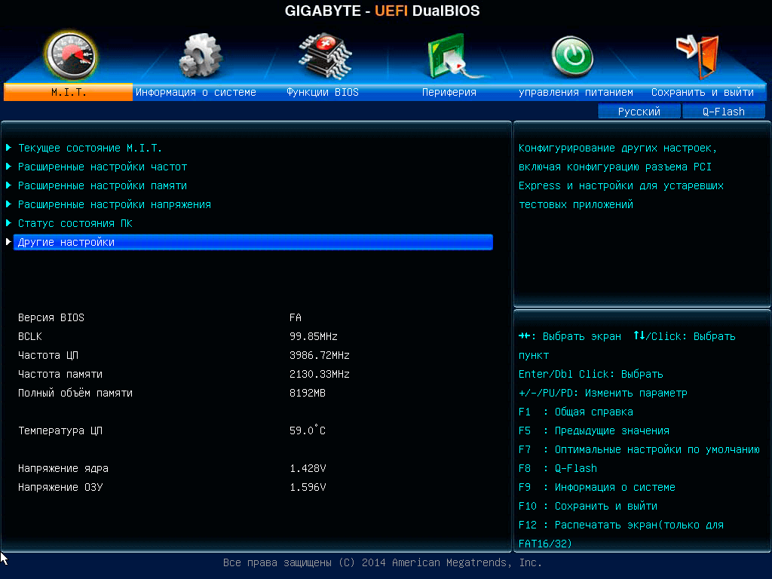772x579 pixels.
Task: Click the Частота ЦП label
Action: [x=48, y=355]
